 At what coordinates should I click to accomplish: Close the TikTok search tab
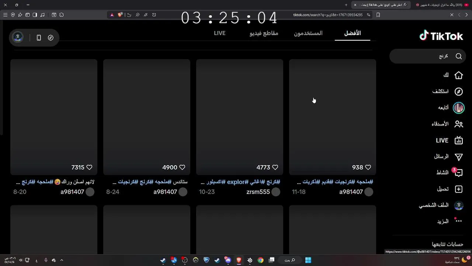(355, 5)
